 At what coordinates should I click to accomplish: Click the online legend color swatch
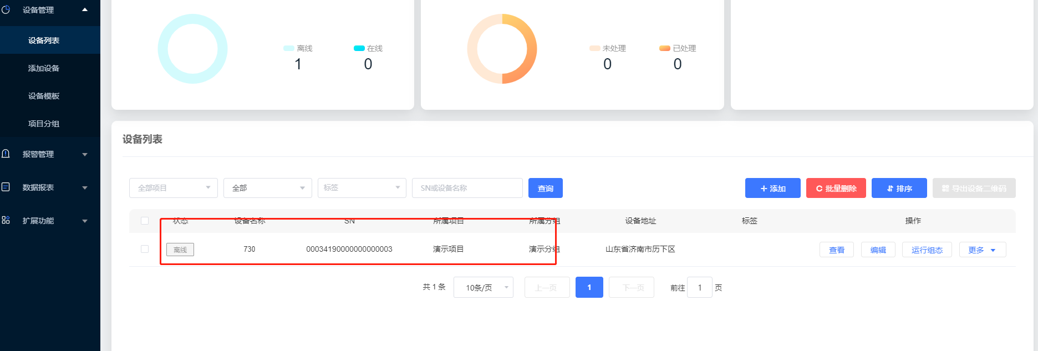(359, 48)
